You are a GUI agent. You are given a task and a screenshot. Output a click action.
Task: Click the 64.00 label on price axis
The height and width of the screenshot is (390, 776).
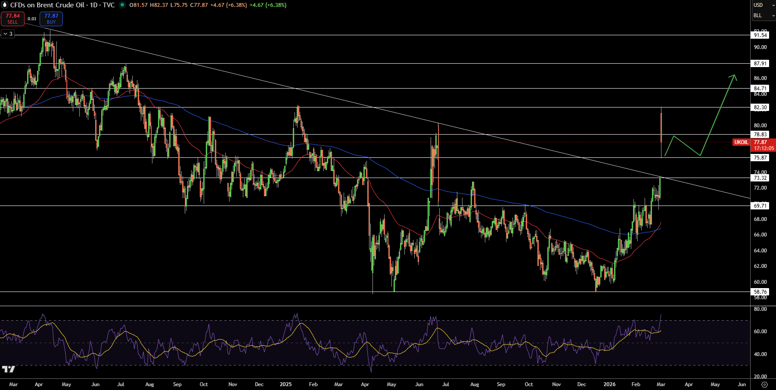760,251
